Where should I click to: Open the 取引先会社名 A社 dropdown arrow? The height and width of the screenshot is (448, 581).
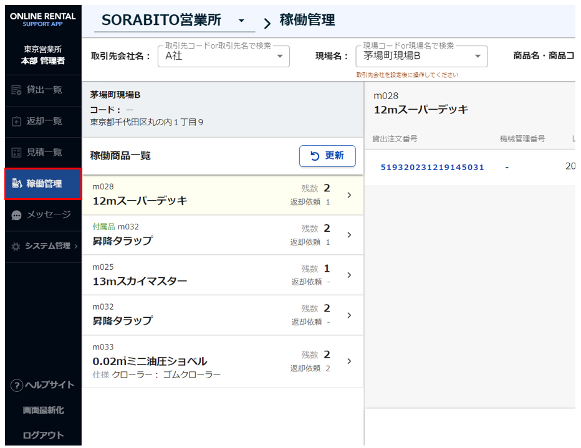[280, 56]
